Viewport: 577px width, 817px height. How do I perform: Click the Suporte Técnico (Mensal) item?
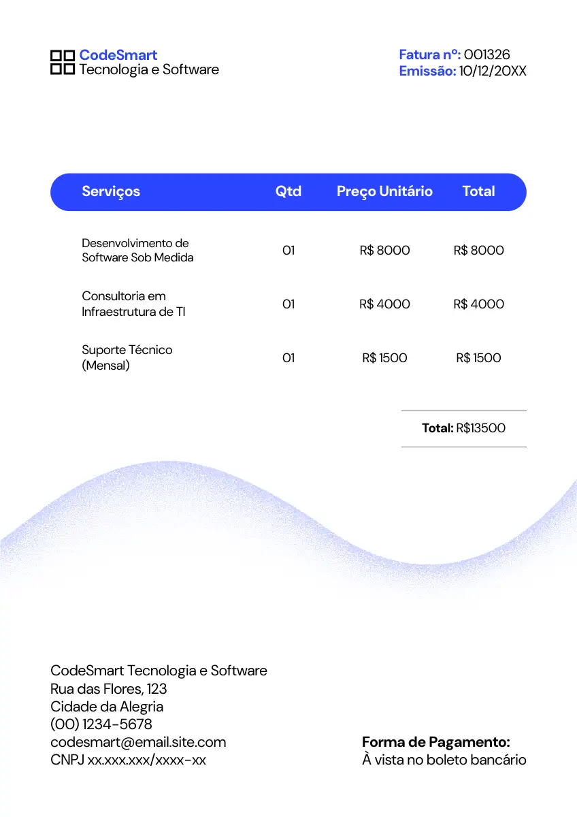127,357
